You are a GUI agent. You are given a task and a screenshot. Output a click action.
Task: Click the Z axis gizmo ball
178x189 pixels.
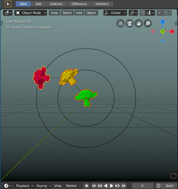point(163,22)
